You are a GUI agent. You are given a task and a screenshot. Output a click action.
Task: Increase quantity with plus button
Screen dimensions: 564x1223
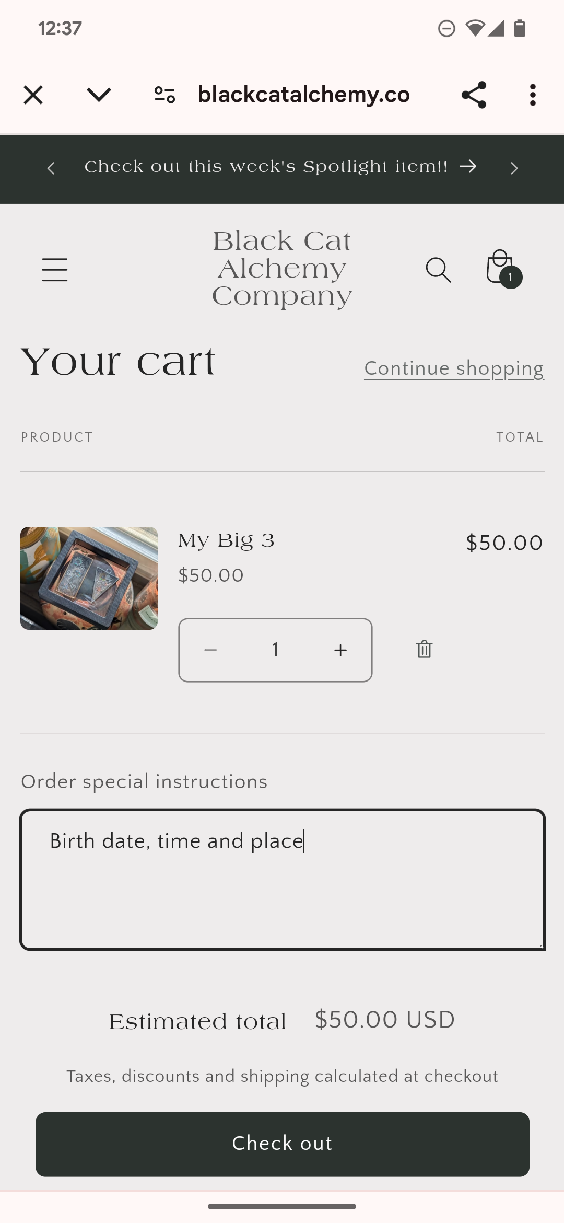[340, 650]
